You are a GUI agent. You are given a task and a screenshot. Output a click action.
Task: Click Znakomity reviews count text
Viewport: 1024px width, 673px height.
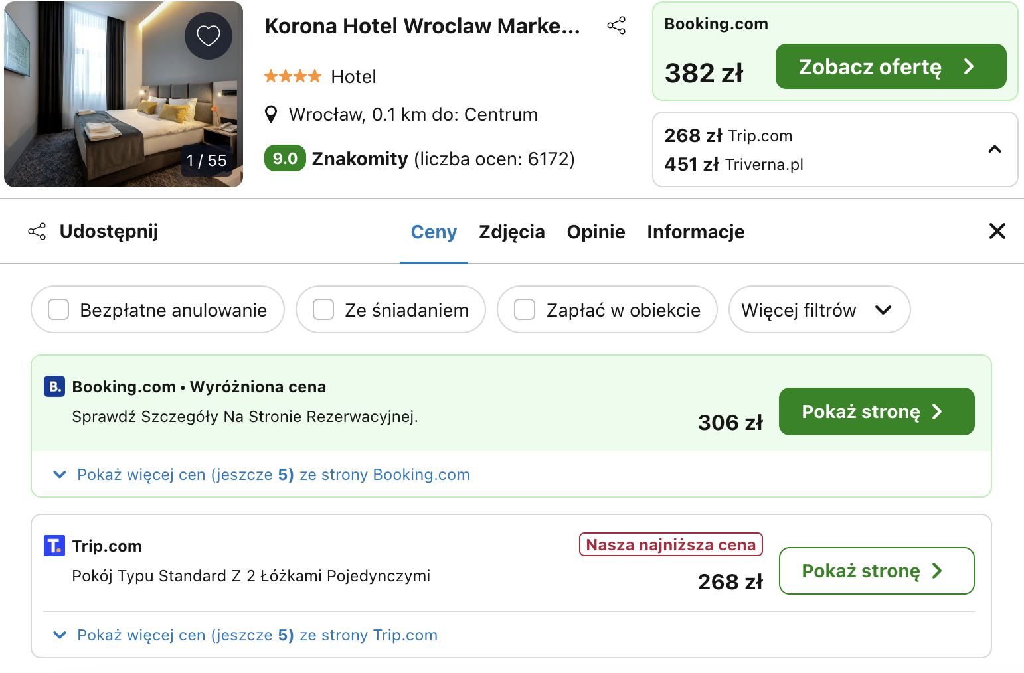(444, 159)
